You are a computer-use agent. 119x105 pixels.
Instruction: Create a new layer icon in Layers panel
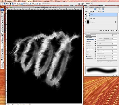coord(114,30)
